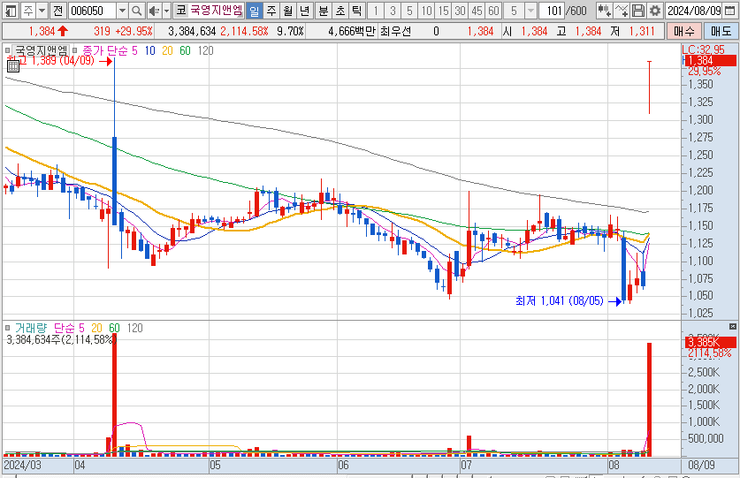The image size is (740, 478).
Task: Select the 년 yearly chart tab
Action: pos(305,11)
